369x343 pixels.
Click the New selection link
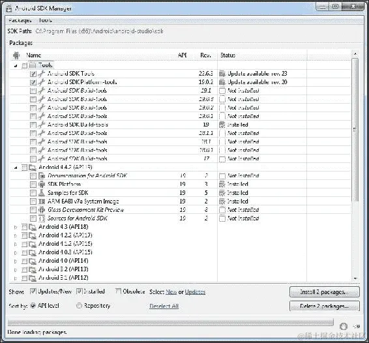click(x=171, y=292)
